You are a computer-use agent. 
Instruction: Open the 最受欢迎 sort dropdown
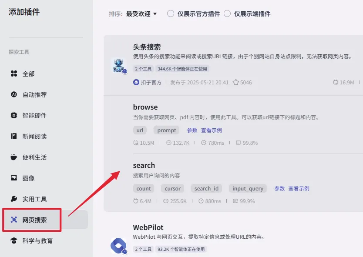(141, 14)
